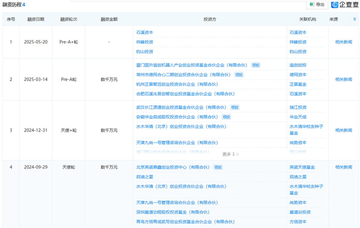The height and width of the screenshot is (228, 360).
Task: Open 安徽华业启成股权投资合伙企业
Action: [177, 117]
